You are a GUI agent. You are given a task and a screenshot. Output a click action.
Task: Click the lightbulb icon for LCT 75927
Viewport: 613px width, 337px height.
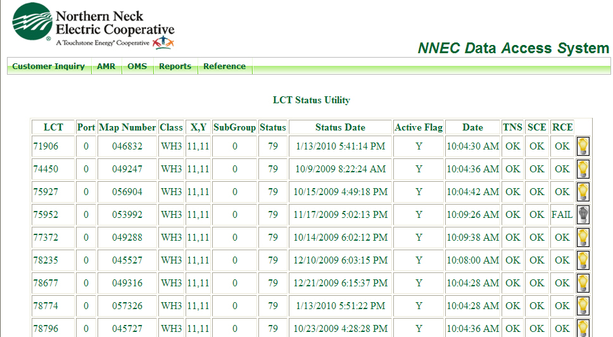click(583, 192)
